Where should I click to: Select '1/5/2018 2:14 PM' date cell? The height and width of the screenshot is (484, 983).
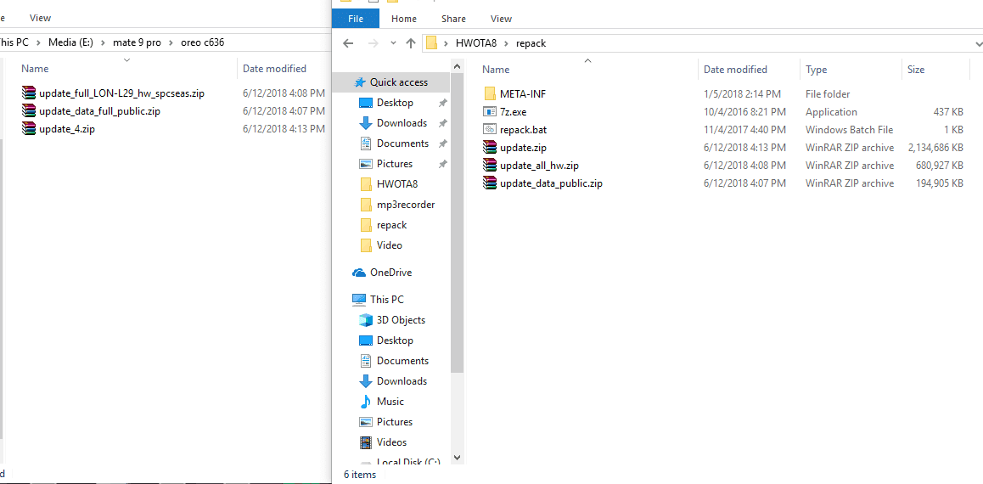pos(742,94)
